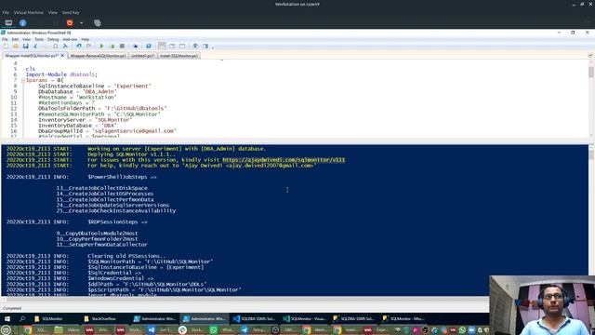The height and width of the screenshot is (335, 595).
Task: Open the PowerShell ISE File menu
Action: pyautogui.click(x=5, y=39)
